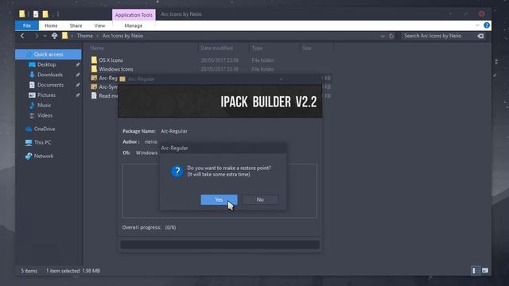Click New folder icon in title bar
Screen dimensions: 509x286
pos(45,14)
